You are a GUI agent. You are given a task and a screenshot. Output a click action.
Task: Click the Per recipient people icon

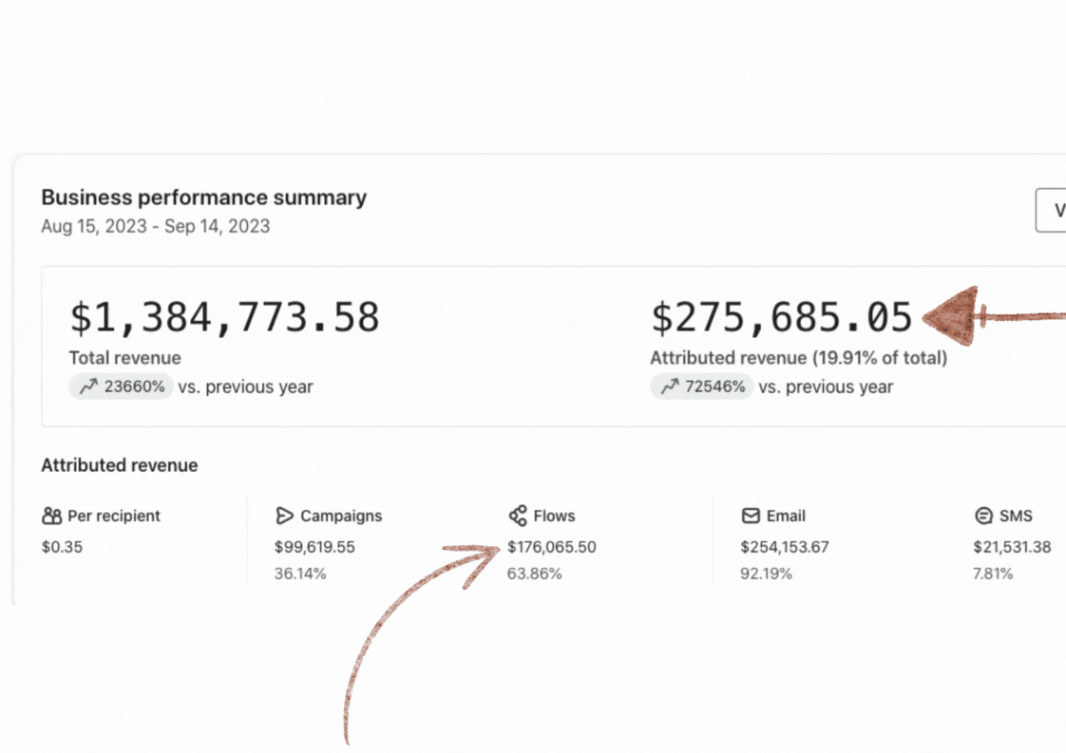point(51,516)
